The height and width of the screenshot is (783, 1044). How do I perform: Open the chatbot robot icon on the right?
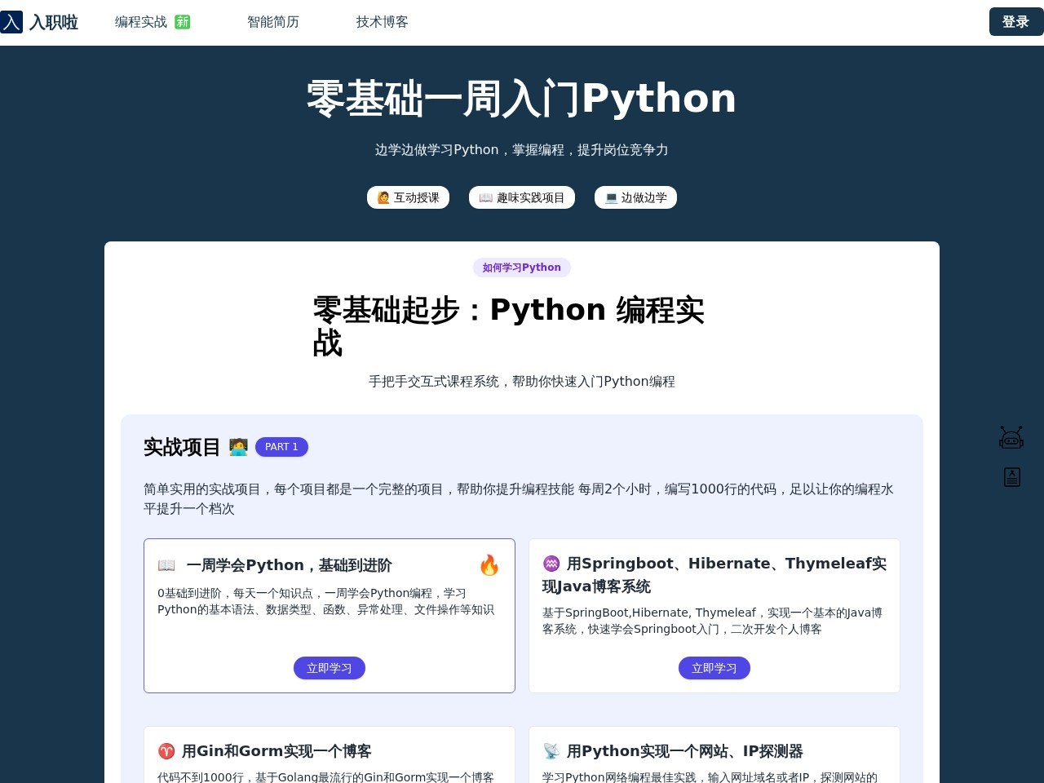pyautogui.click(x=1011, y=437)
